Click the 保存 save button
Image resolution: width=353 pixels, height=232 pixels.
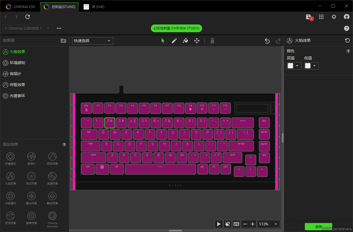click(x=318, y=227)
